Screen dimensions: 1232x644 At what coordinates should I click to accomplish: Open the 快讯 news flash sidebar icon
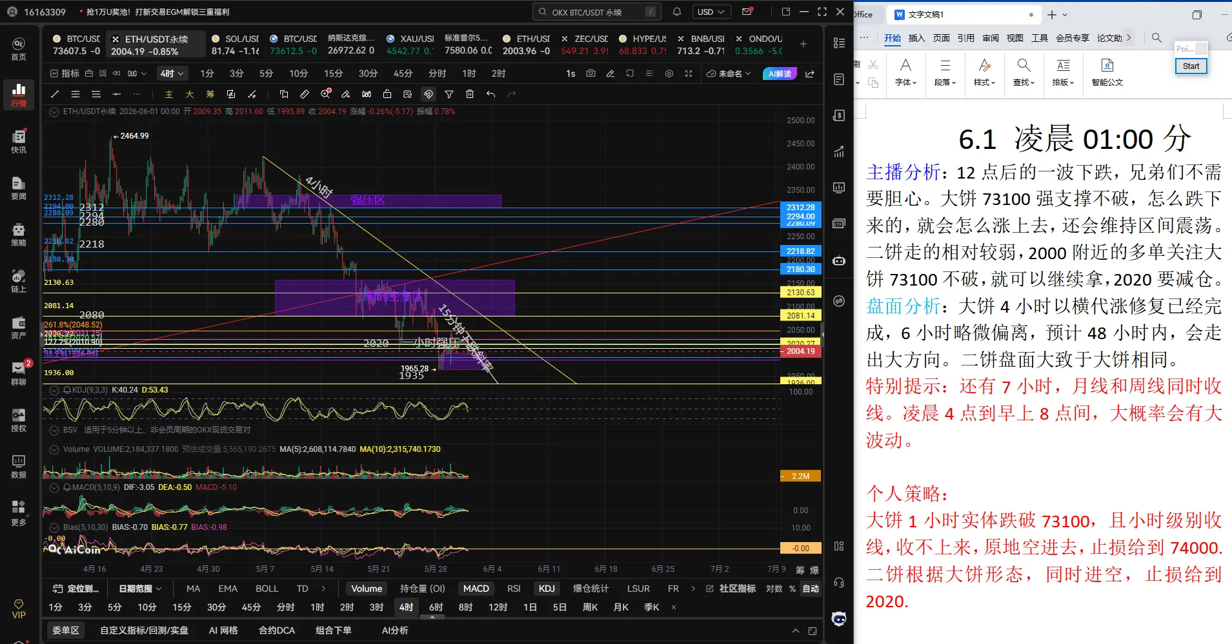[19, 141]
